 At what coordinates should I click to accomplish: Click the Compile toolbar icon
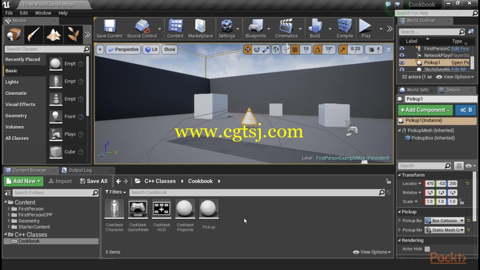click(344, 28)
